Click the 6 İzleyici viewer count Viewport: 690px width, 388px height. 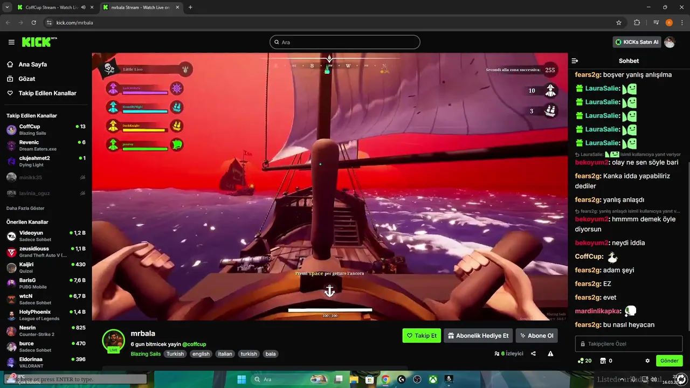(509, 354)
